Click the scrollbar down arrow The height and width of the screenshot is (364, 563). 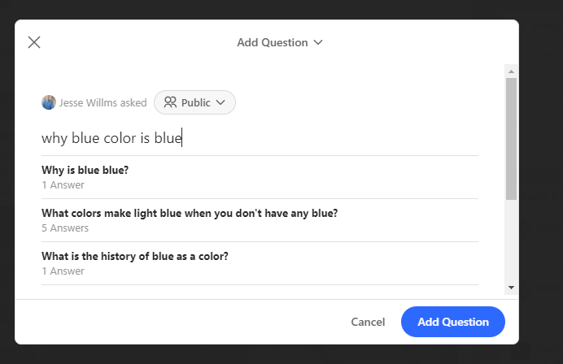coord(511,288)
